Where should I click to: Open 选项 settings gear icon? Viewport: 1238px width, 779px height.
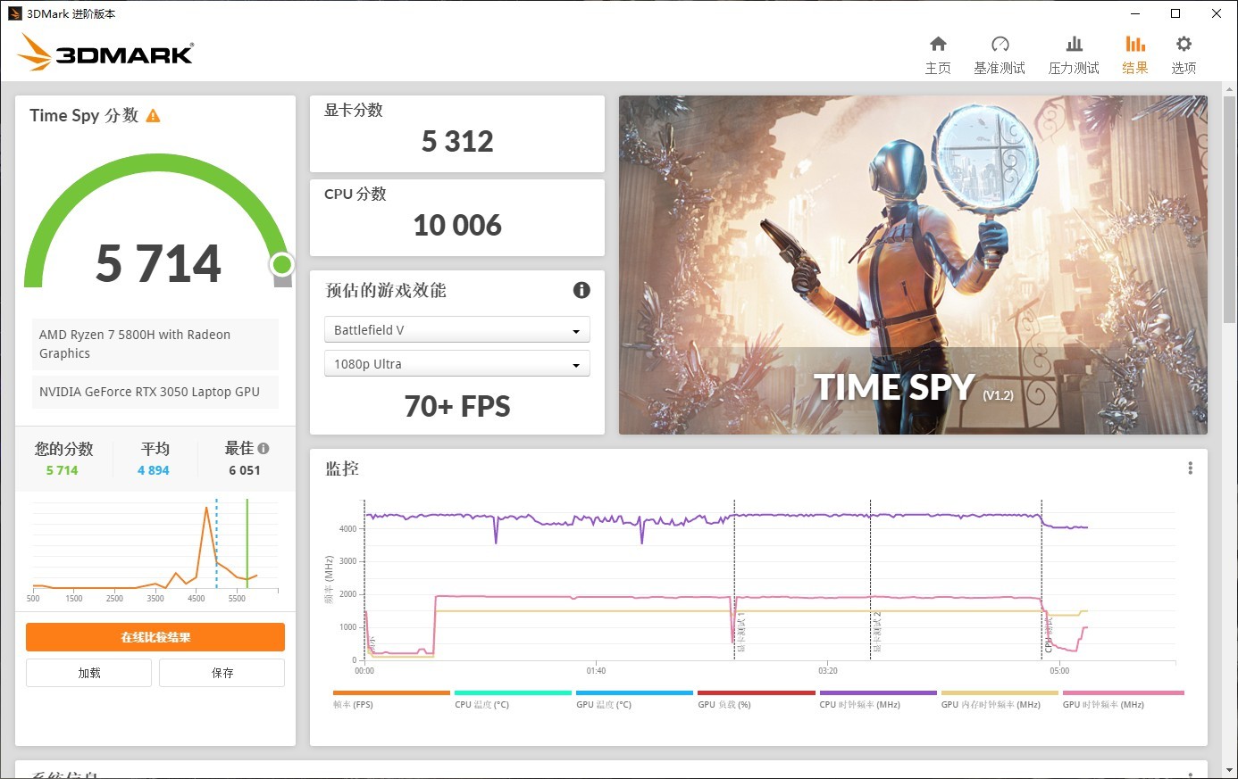[x=1184, y=44]
